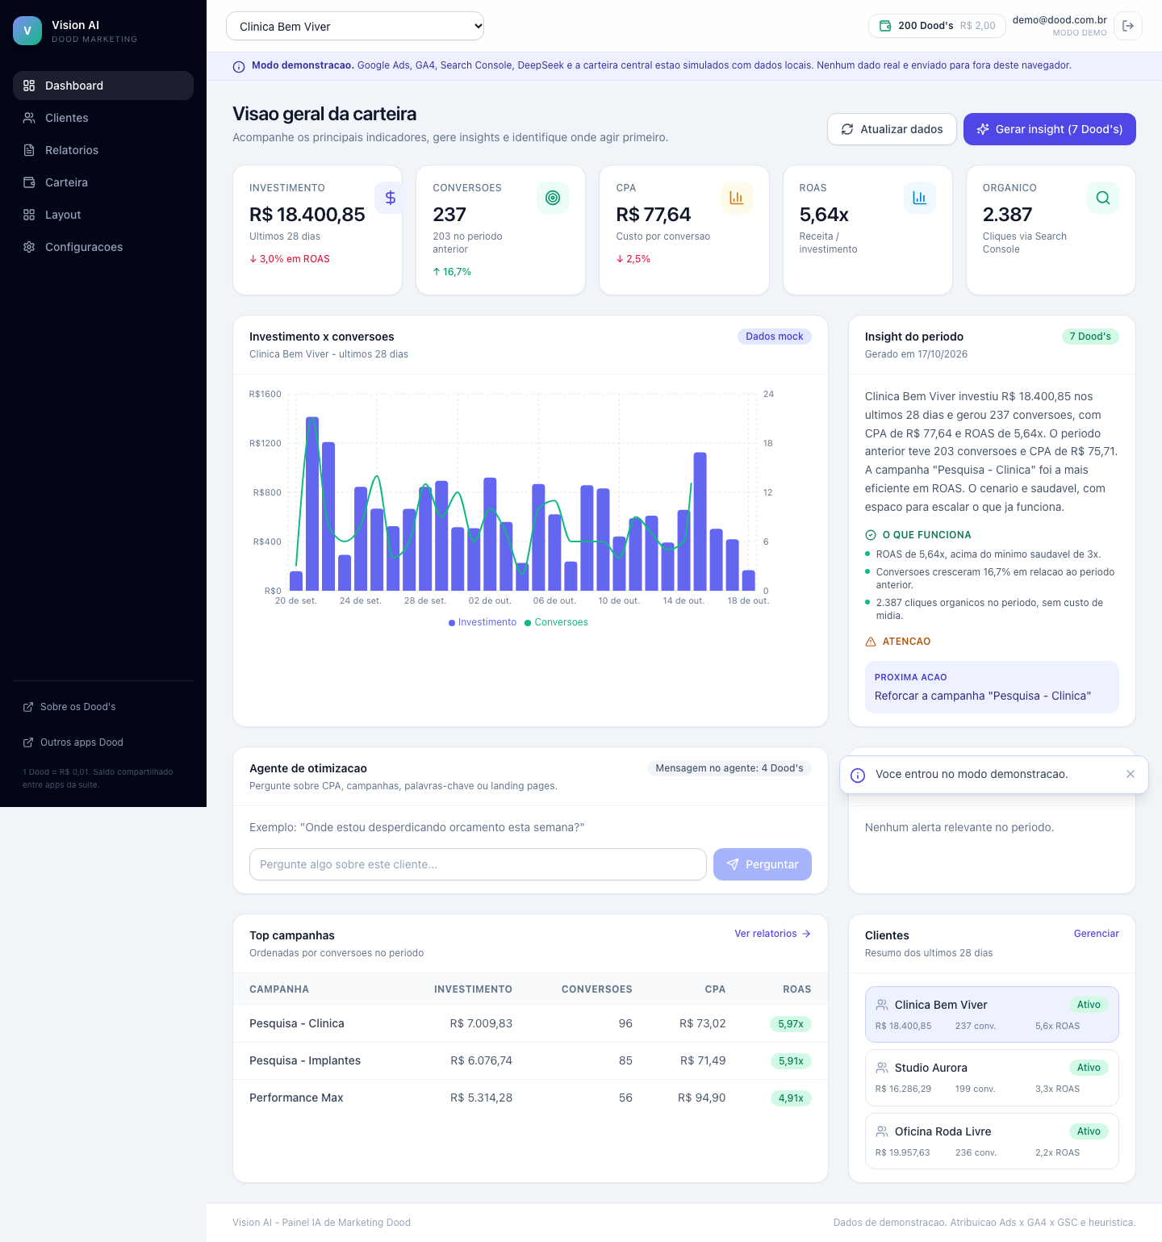Click the Perguntar button
The width and height of the screenshot is (1162, 1242).
[x=763, y=864]
